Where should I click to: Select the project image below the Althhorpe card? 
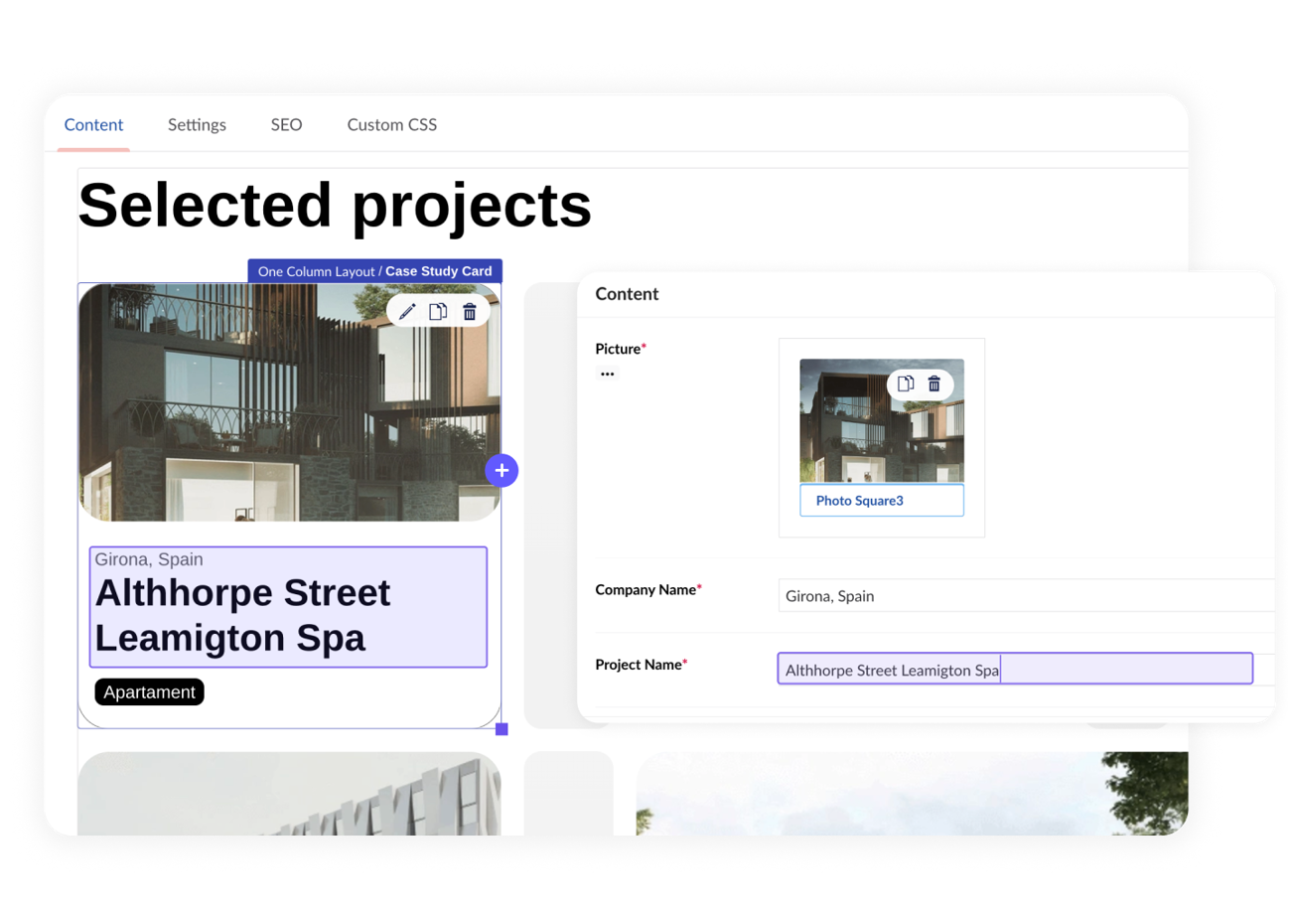(288, 795)
